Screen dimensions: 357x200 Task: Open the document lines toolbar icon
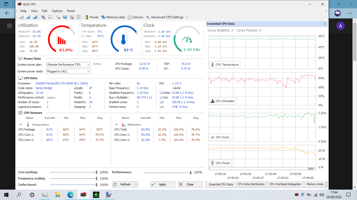[x=78, y=17]
